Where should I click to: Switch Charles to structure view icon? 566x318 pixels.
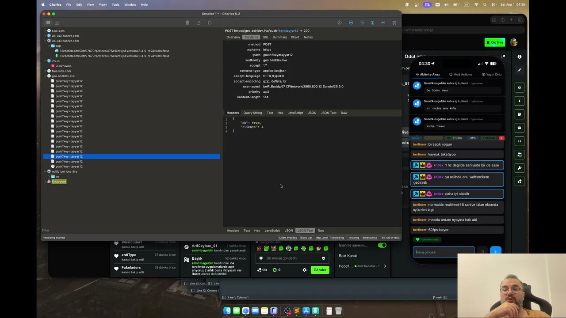point(48,23)
